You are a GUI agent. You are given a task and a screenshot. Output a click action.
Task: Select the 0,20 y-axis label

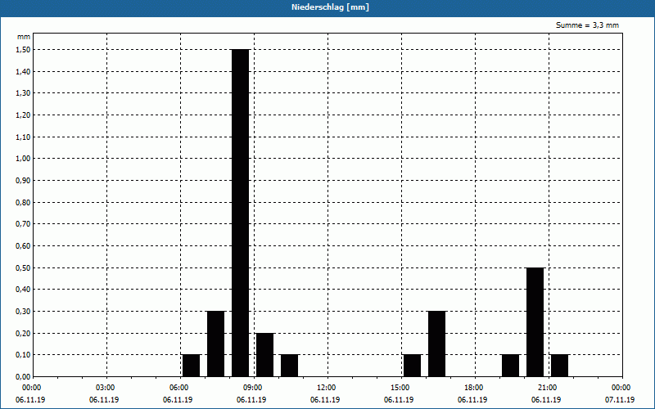(x=23, y=333)
